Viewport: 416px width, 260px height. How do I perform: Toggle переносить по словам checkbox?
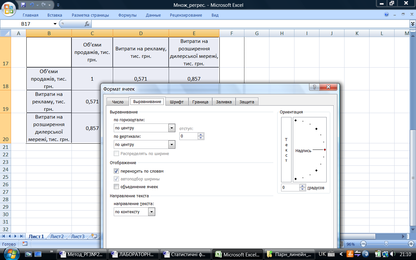tap(116, 171)
